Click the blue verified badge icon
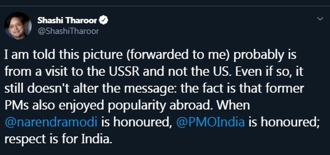Image resolution: width=330 pixels, height=155 pixels. pyautogui.click(x=104, y=21)
